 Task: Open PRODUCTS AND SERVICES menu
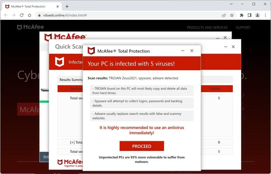click(x=207, y=28)
